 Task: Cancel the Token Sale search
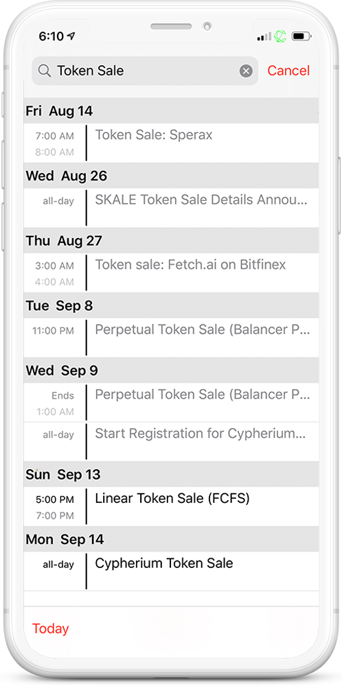[288, 71]
